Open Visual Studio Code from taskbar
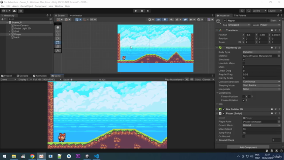Image resolution: width=284 pixels, height=160 pixels. (x=96, y=156)
